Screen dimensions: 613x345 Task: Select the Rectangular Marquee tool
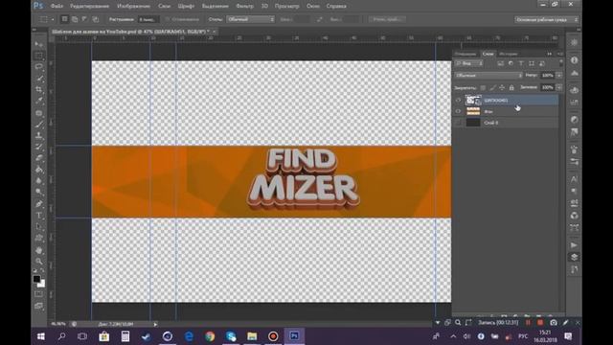tap(38, 56)
